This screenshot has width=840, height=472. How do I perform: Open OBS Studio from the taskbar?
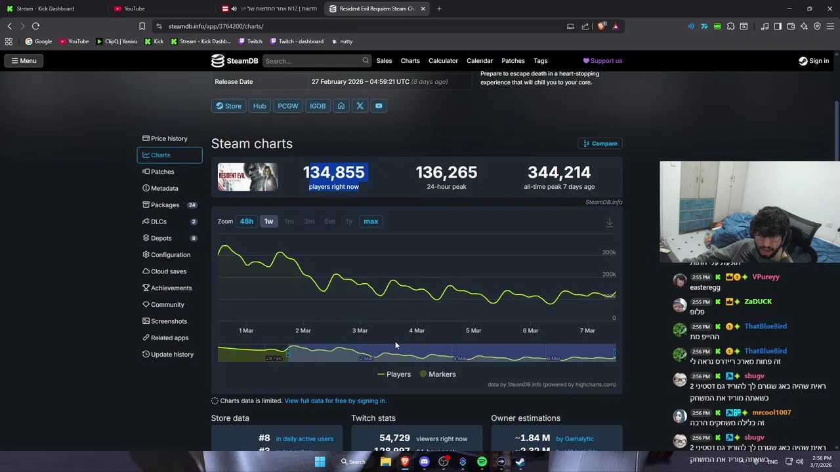[x=444, y=462]
